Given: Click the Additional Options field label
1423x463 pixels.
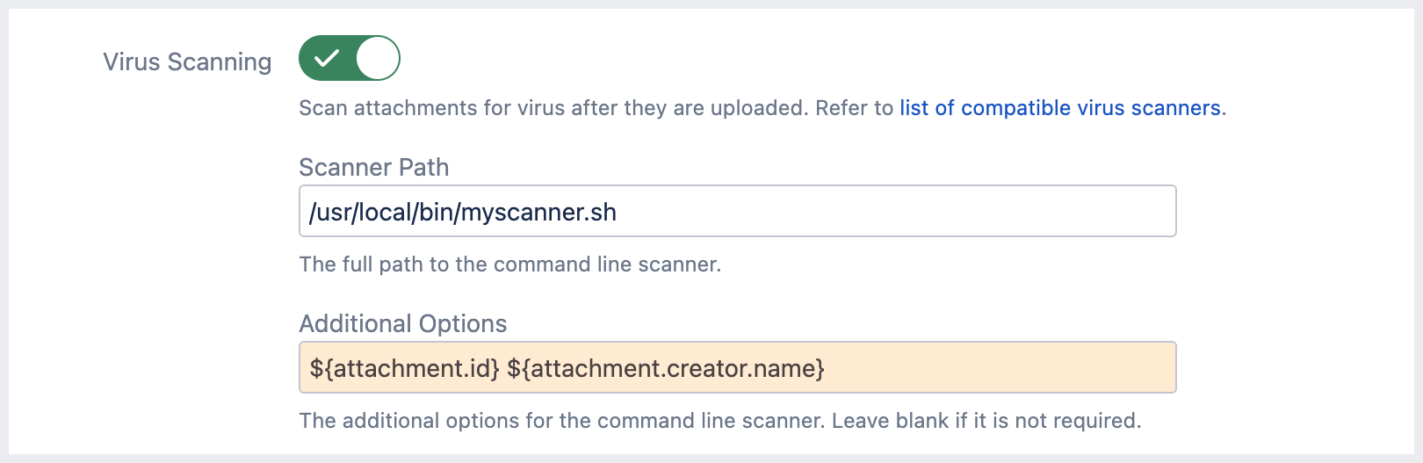Looking at the screenshot, I should [402, 323].
